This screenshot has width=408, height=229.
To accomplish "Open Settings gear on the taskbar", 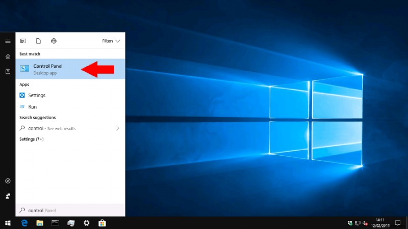I will pyautogui.click(x=86, y=223).
